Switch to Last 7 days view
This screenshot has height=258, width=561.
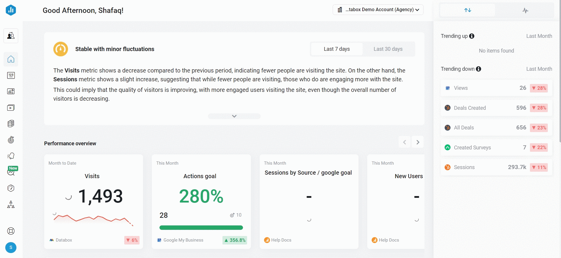336,49
